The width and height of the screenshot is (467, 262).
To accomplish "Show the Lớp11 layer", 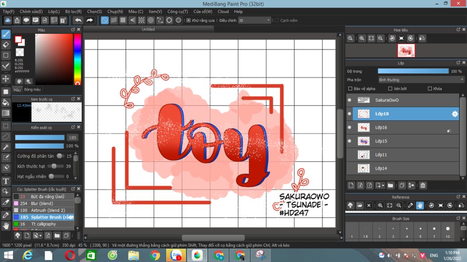I will [x=349, y=155].
